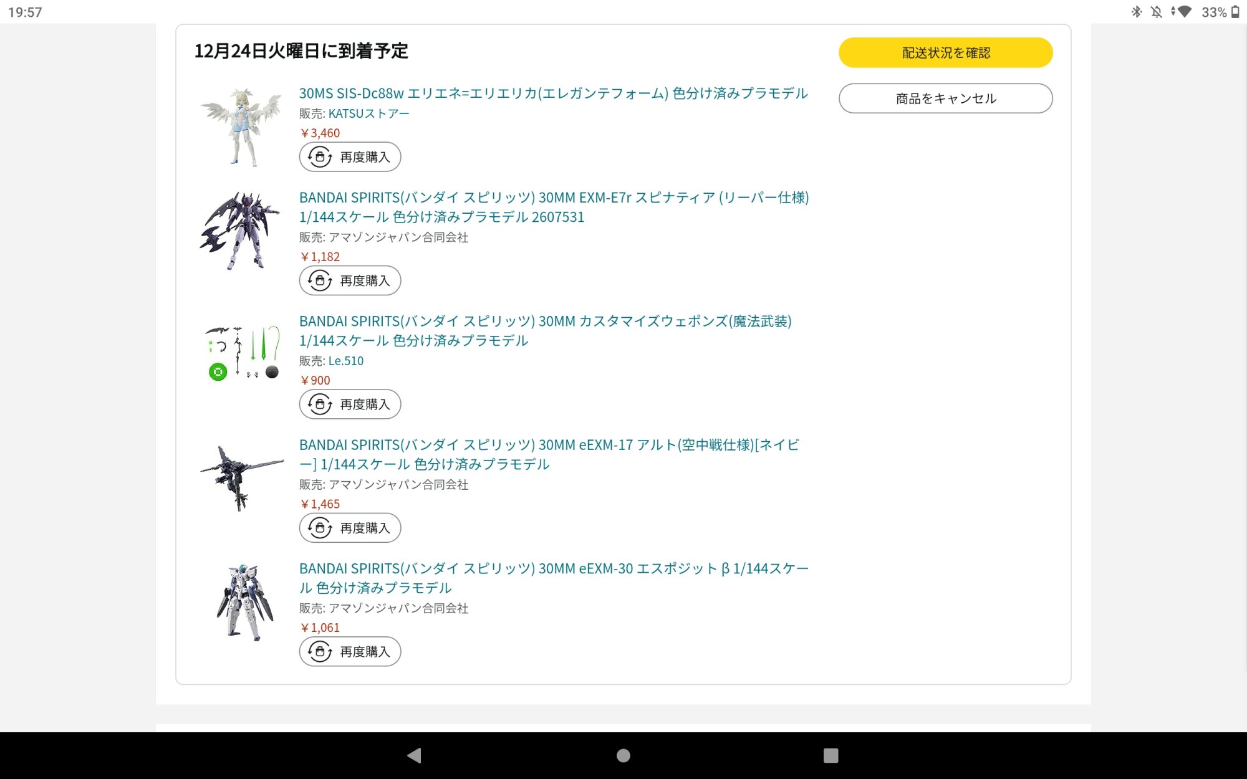Viewport: 1247px width, 779px height.
Task: Tap 再度購入 for the 30MS エリエネ item
Action: point(350,157)
